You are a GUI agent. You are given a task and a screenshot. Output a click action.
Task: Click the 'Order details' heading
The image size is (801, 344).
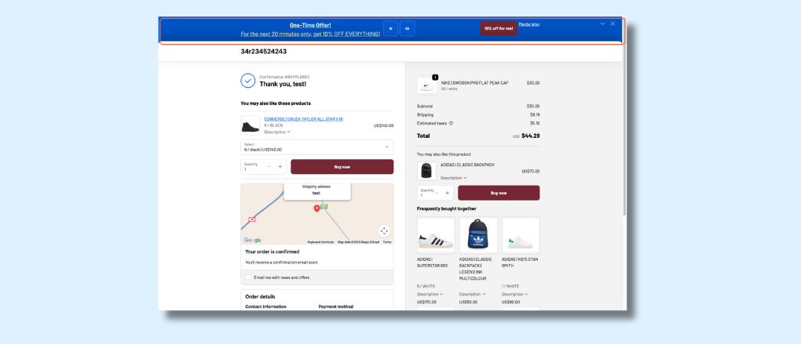(x=260, y=297)
